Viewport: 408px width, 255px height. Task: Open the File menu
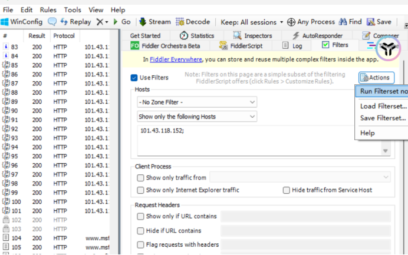tap(8, 10)
